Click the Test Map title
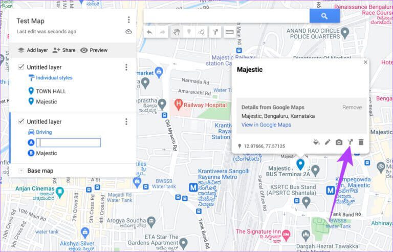The height and width of the screenshot is (252, 393). [x=30, y=21]
